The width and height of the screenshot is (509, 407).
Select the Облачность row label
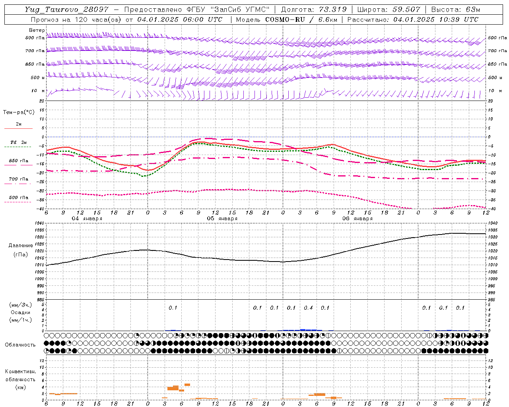click(x=20, y=345)
